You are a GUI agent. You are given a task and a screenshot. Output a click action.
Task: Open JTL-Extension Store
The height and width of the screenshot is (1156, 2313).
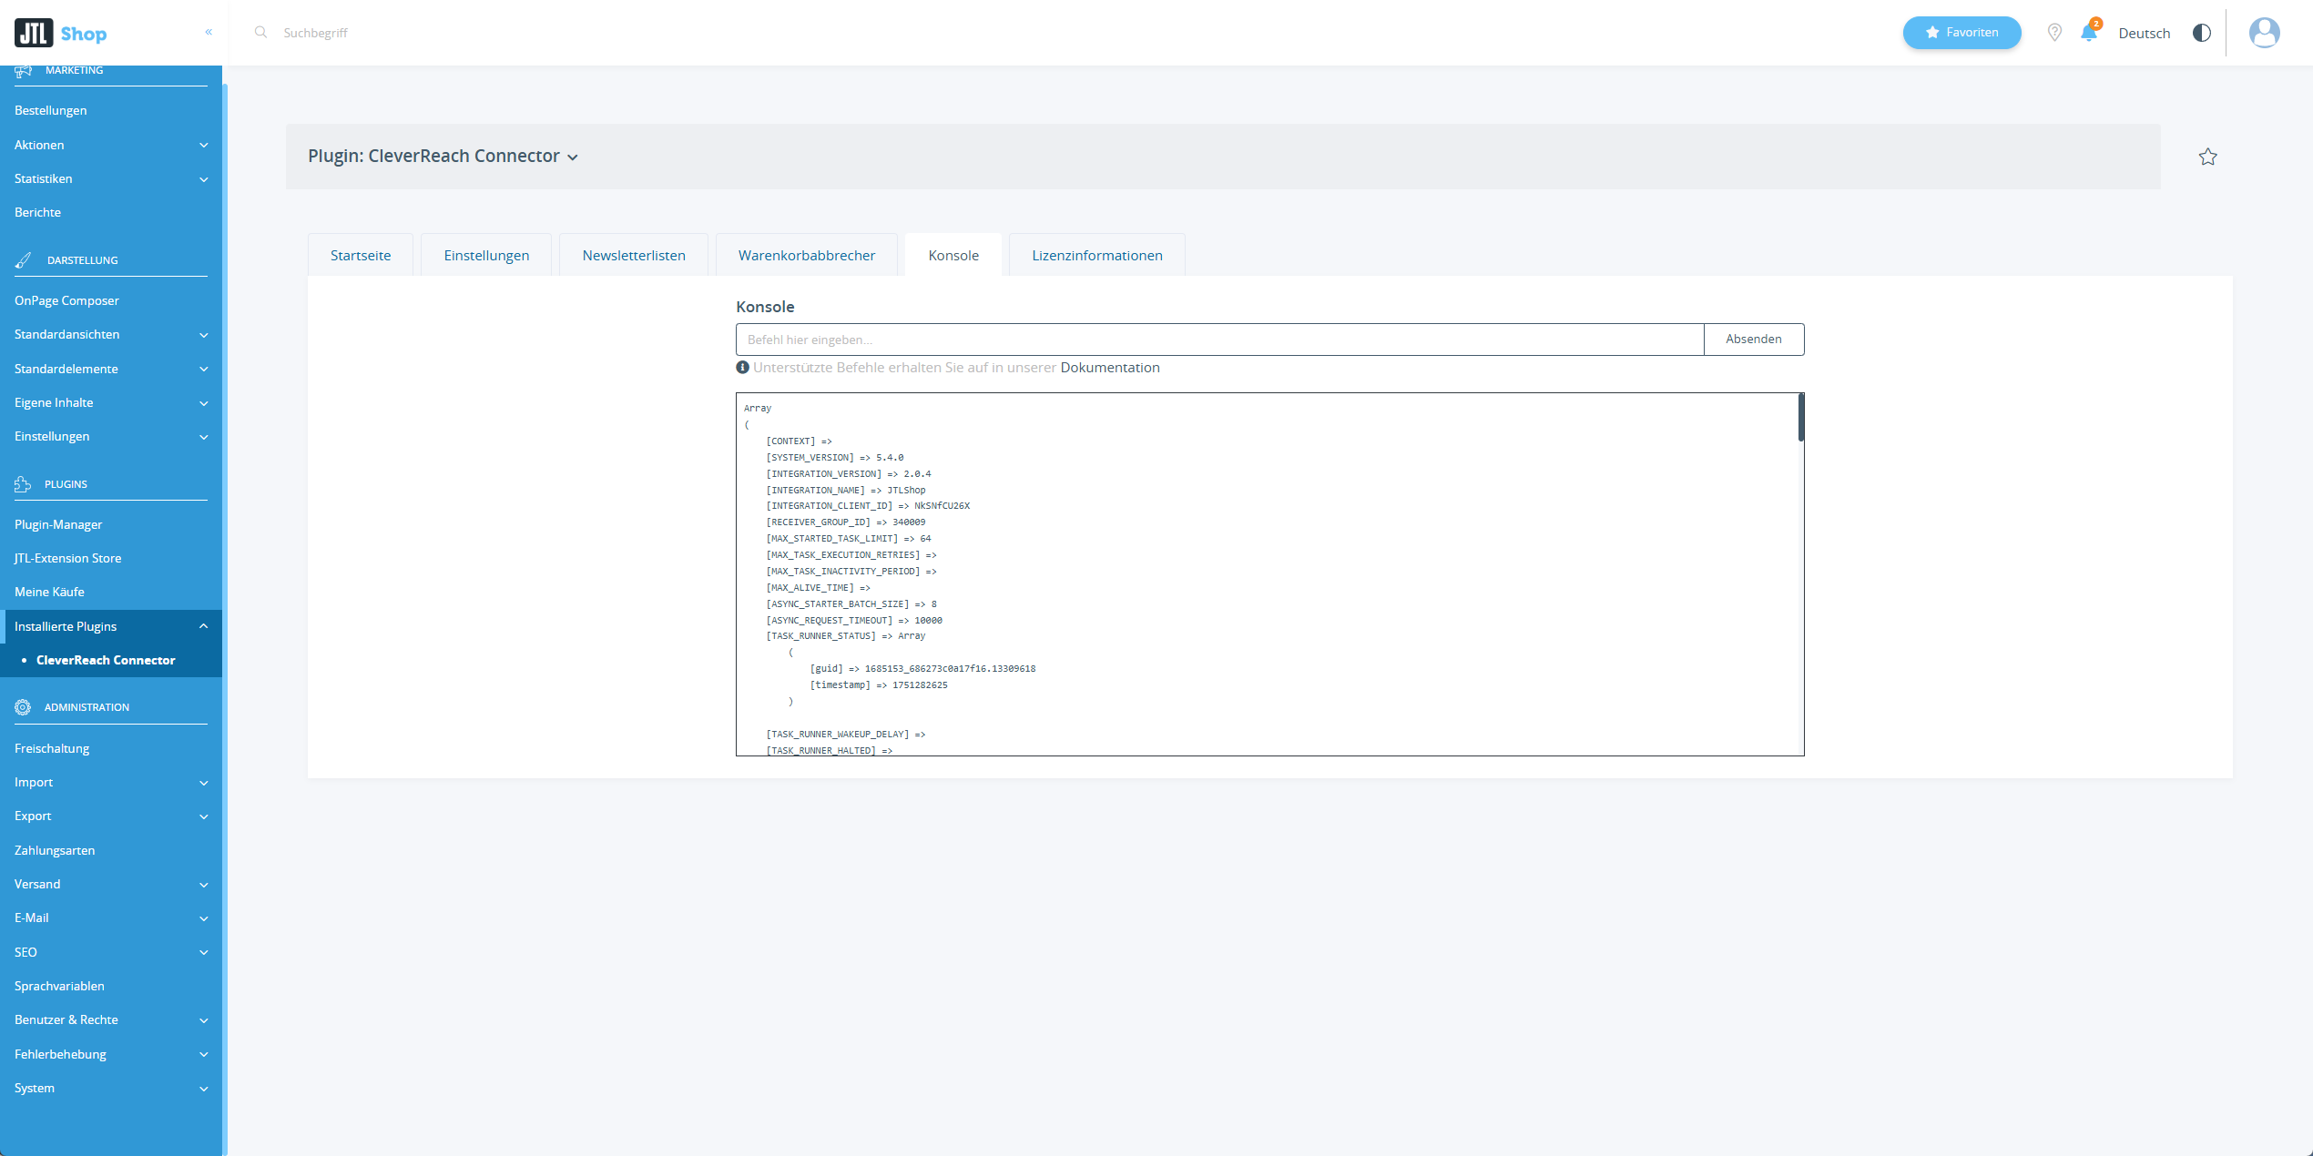67,558
